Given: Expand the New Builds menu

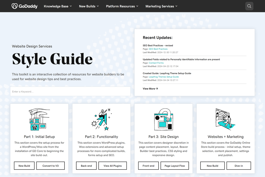Looking at the screenshot, I should coord(89,6).
